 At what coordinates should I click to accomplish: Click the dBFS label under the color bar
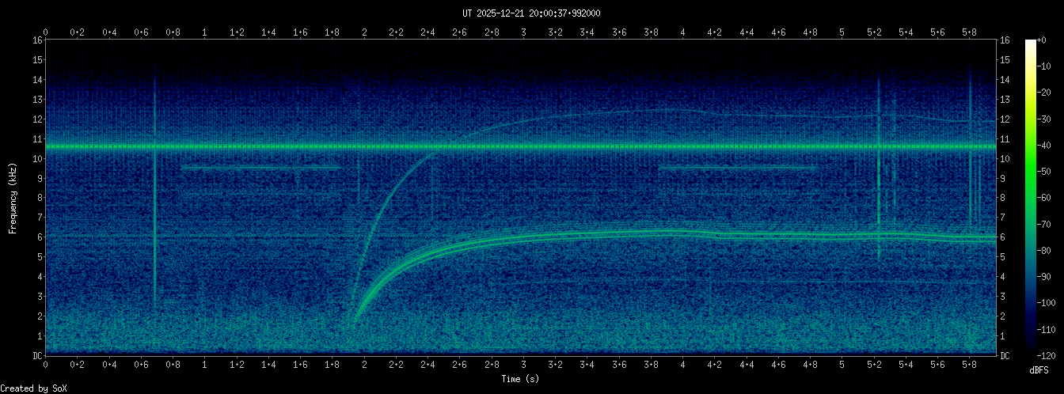point(1039,370)
